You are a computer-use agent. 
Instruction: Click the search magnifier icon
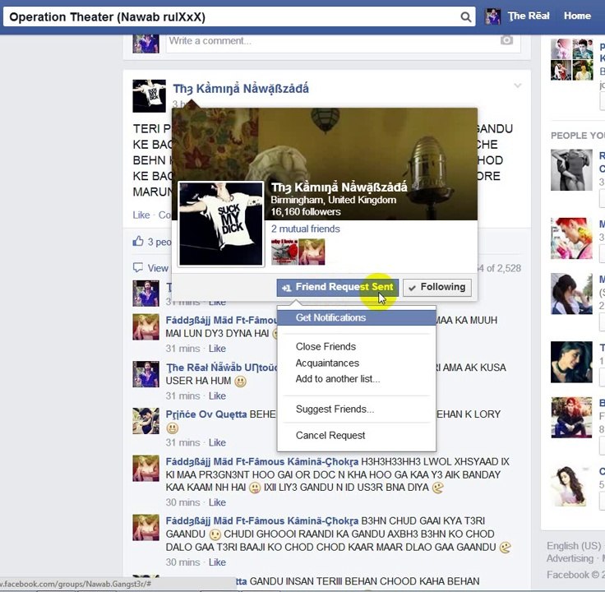coord(466,17)
